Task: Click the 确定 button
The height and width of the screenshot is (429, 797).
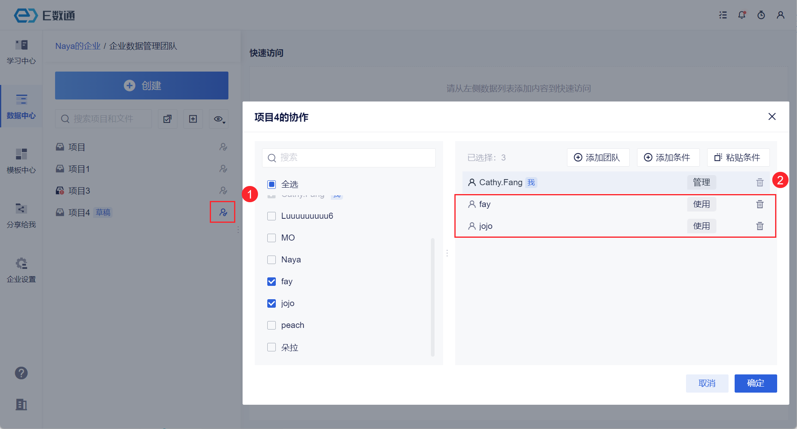Action: [x=755, y=383]
